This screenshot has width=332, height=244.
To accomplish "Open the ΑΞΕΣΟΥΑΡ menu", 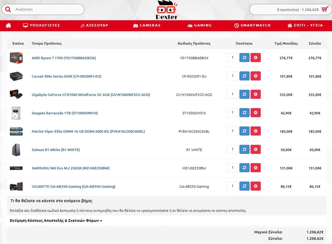I will [x=94, y=25].
